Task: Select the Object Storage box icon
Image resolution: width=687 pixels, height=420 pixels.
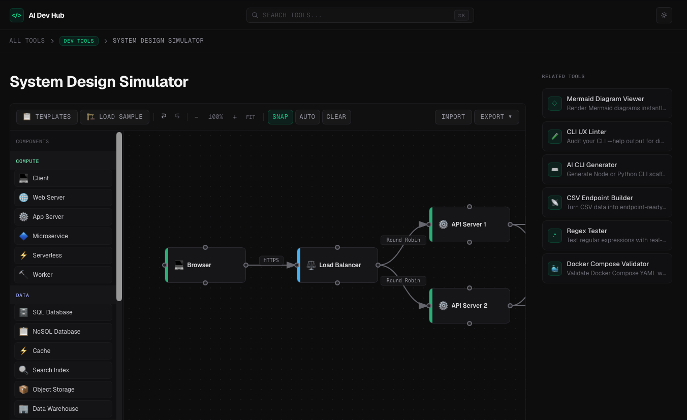Action: [23, 390]
